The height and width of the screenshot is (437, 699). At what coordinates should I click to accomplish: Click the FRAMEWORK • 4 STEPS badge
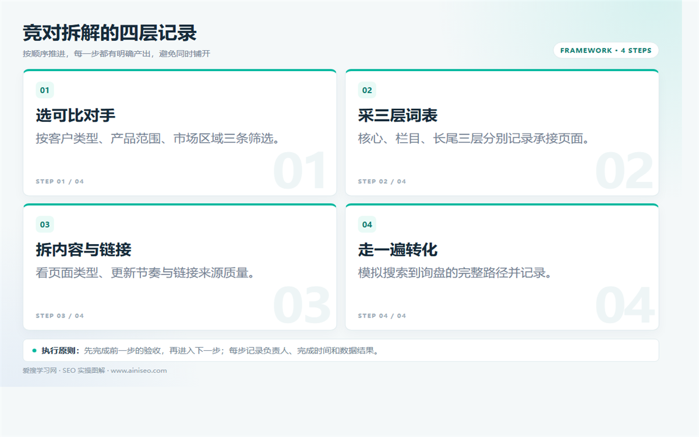click(x=606, y=51)
